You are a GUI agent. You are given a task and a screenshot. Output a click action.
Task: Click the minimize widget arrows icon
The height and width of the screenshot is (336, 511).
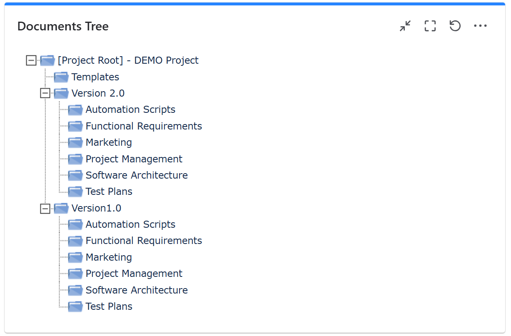point(405,26)
